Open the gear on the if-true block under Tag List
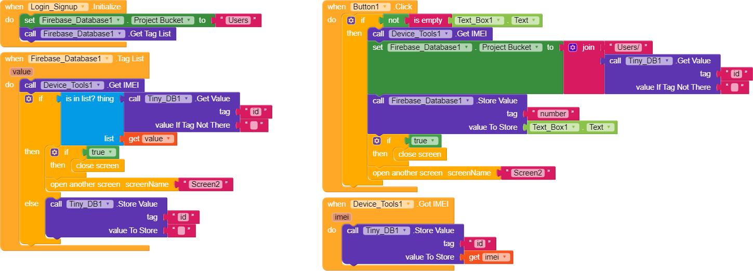Viewport: 753px width, 271px height. 55,152
